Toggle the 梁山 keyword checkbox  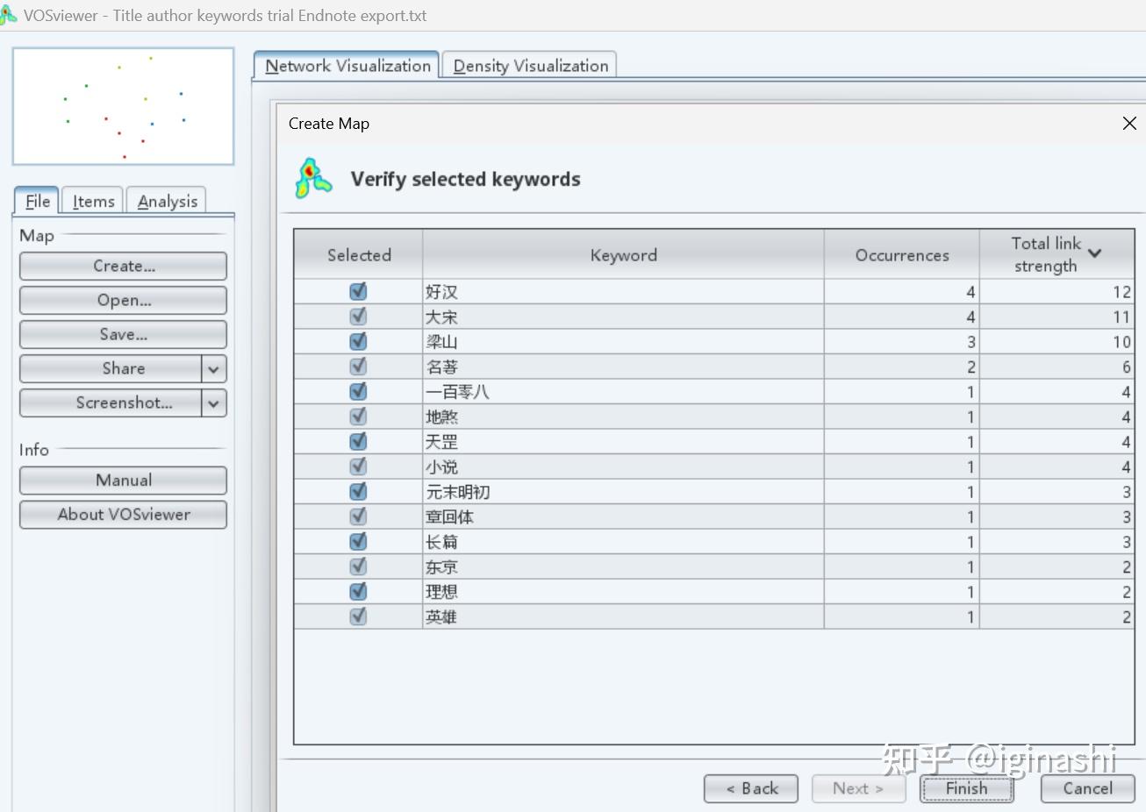(x=357, y=341)
